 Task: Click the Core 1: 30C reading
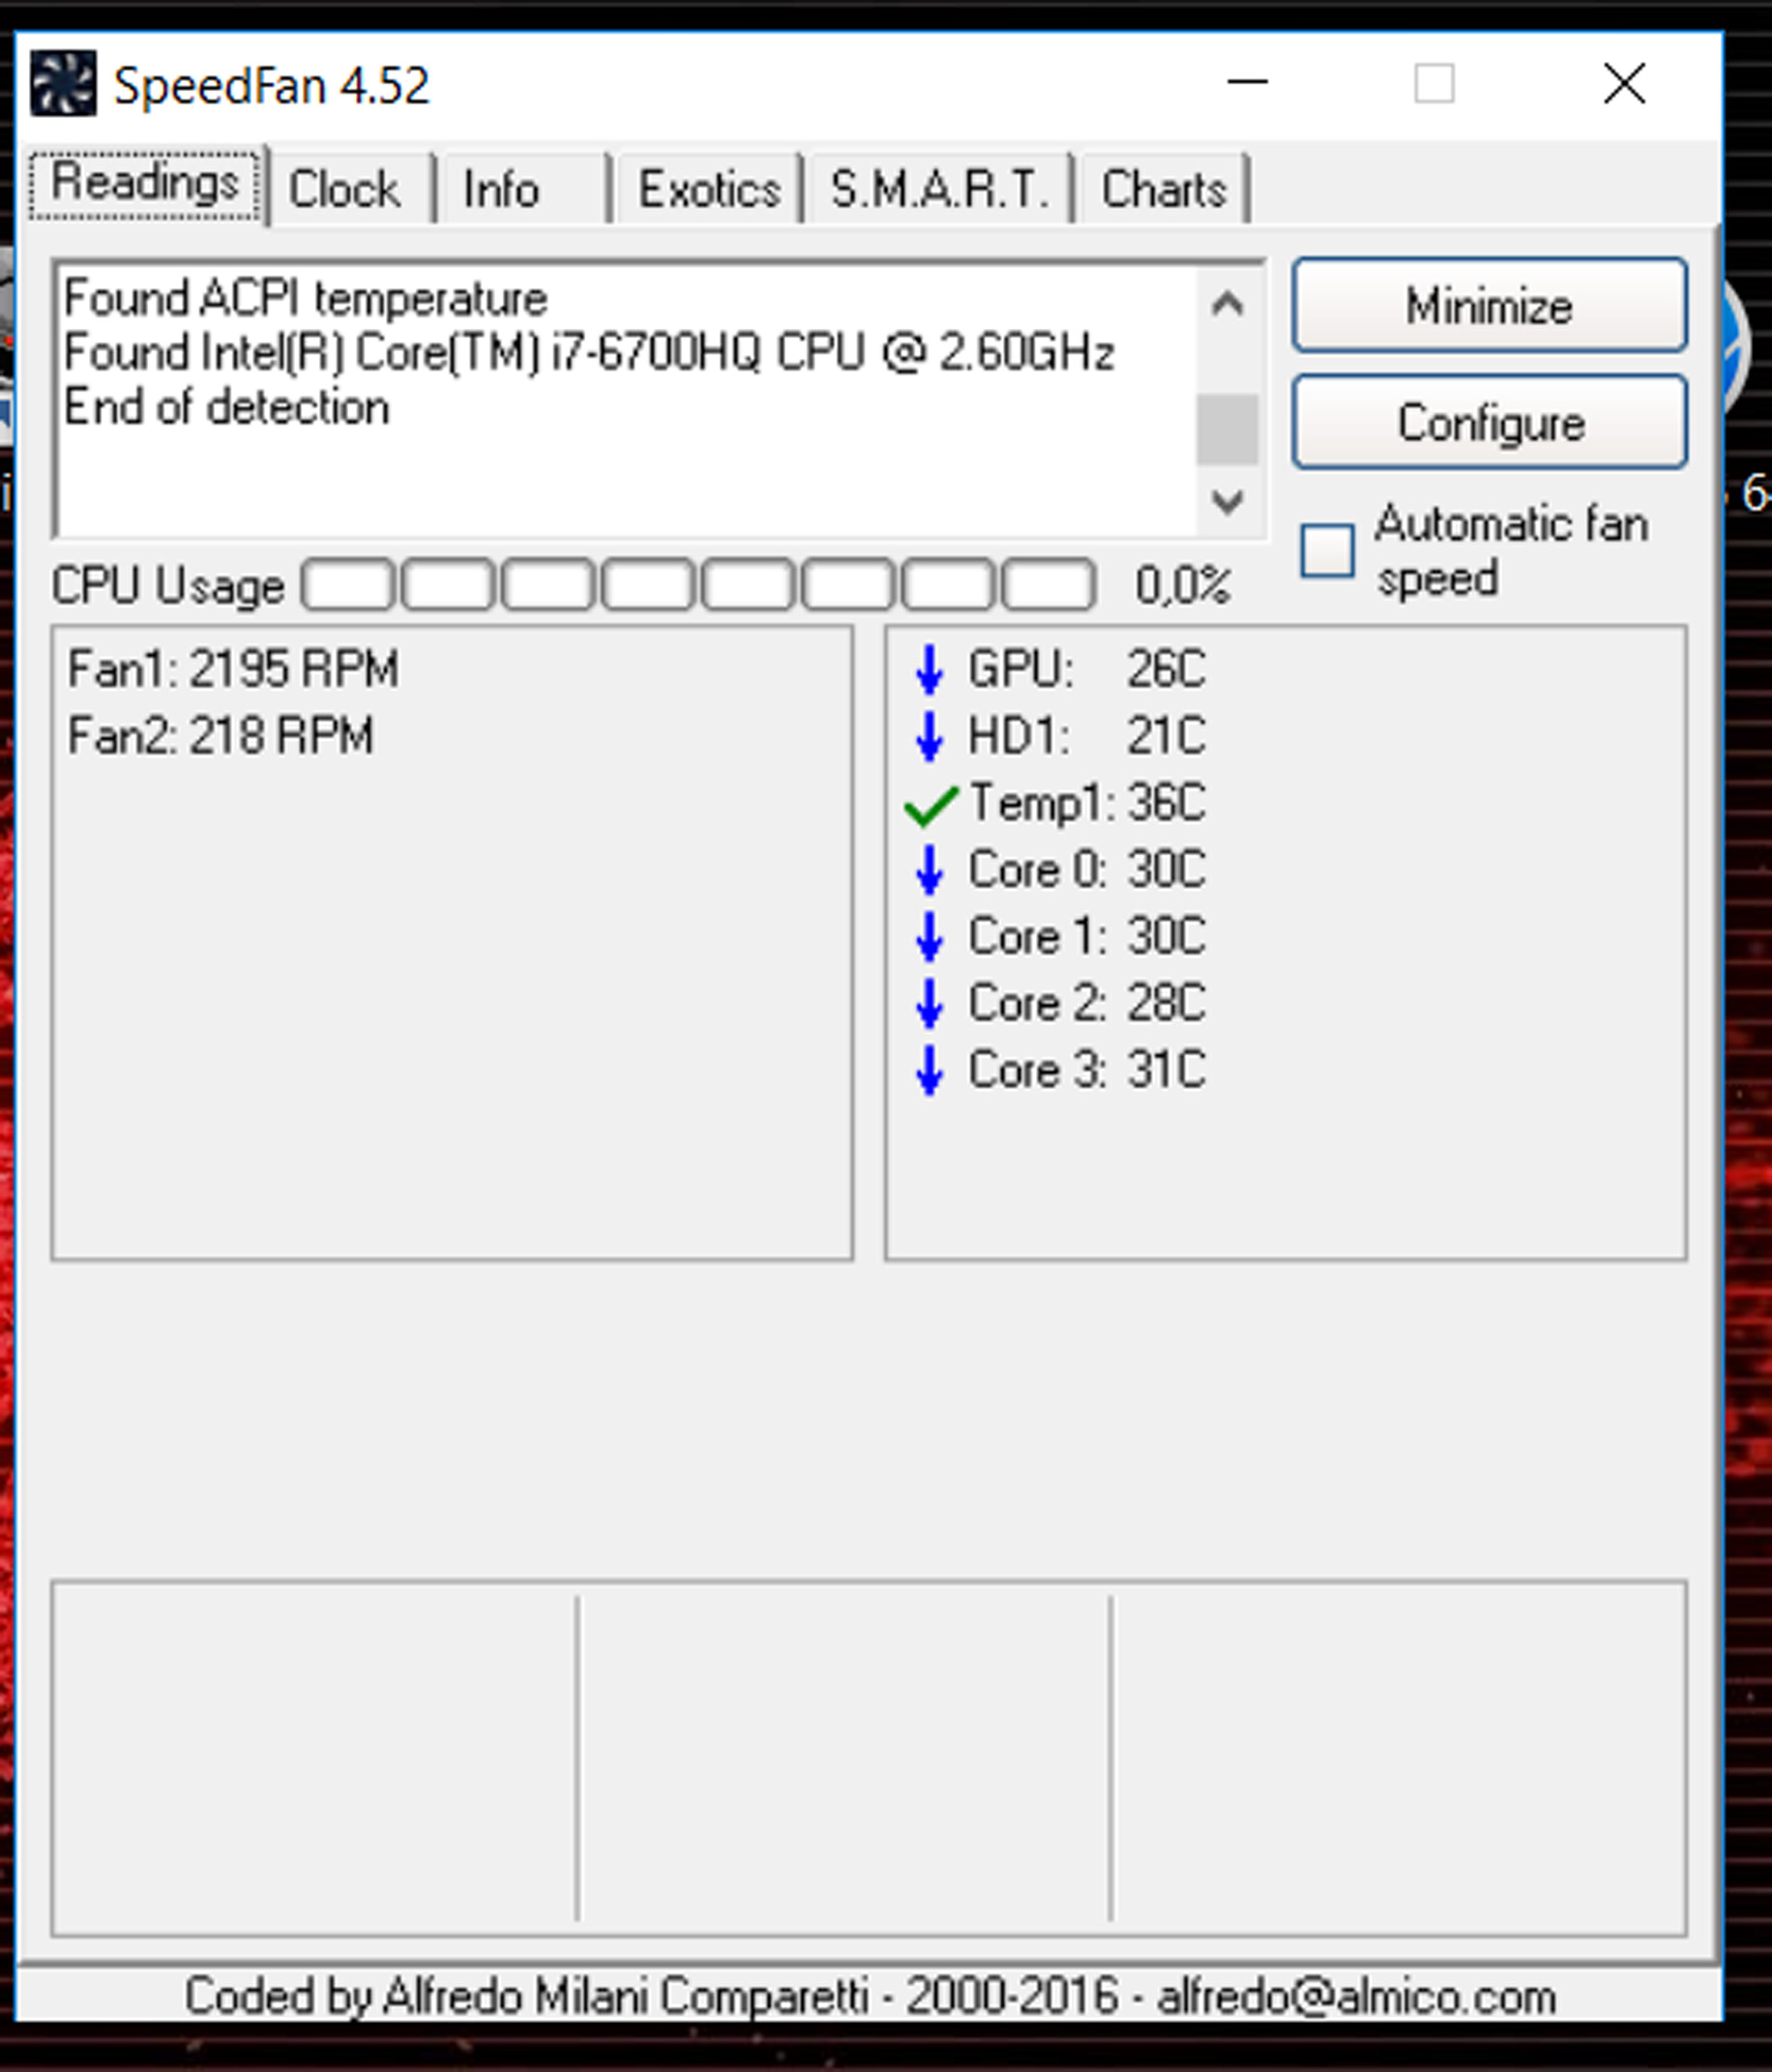[x=1087, y=936]
